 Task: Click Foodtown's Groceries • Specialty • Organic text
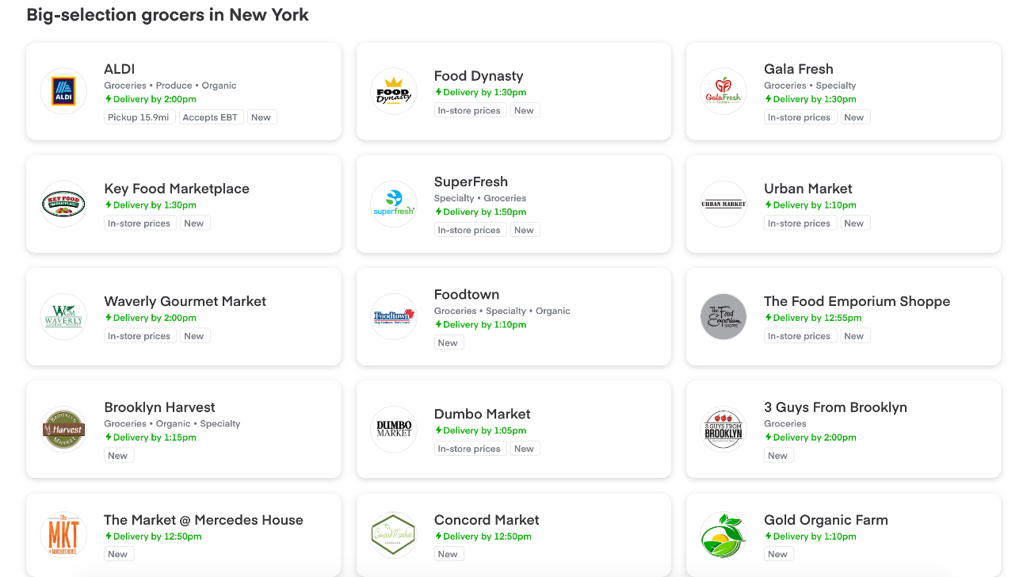502,311
